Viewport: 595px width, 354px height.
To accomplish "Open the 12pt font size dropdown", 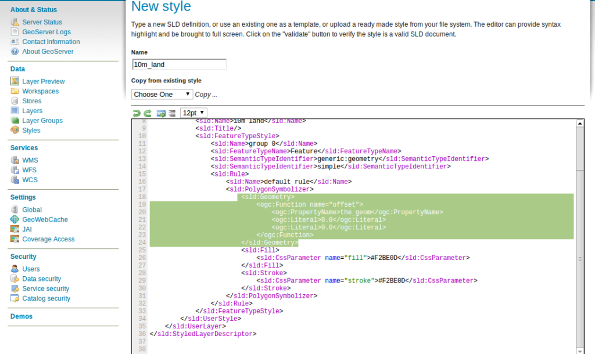I will click(x=193, y=113).
